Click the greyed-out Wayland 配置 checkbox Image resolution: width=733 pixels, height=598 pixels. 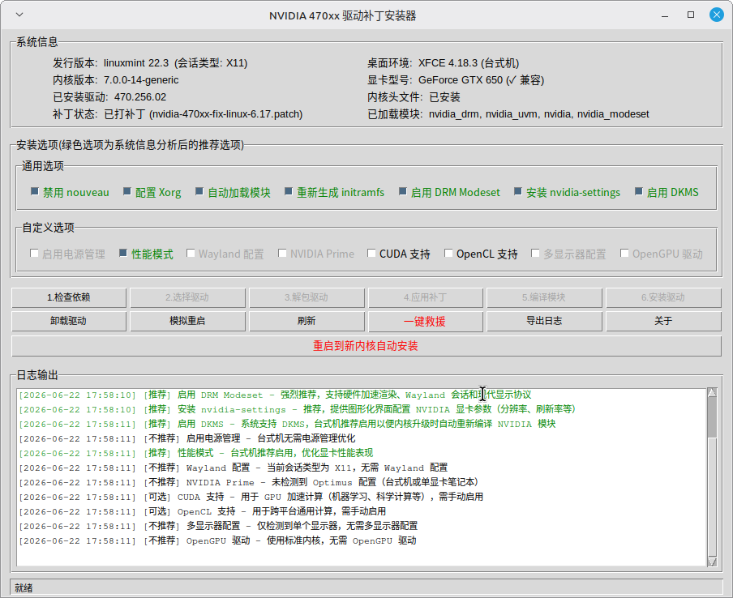(191, 253)
